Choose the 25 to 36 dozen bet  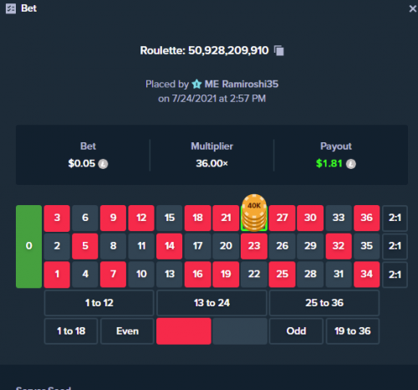pyautogui.click(x=324, y=303)
